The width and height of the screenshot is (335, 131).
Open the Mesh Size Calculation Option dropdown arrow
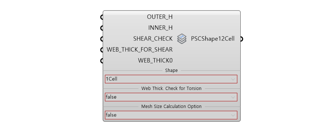233,115
